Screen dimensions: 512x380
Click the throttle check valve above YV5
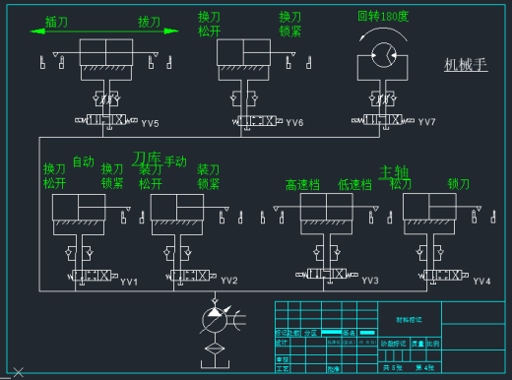(106, 98)
